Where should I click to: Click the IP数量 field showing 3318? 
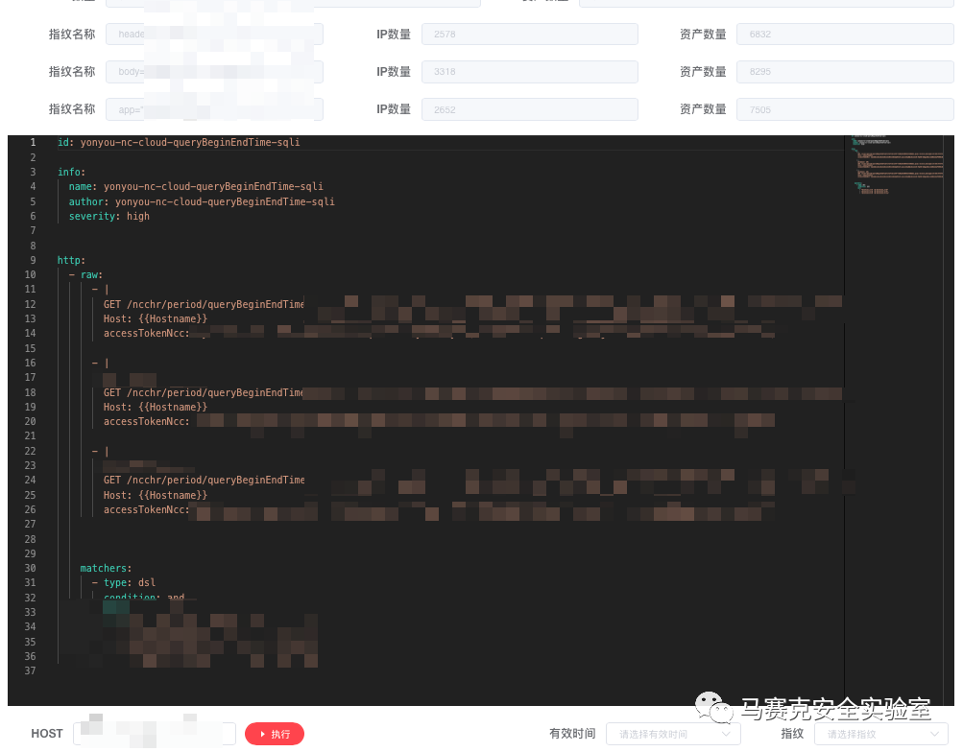click(x=529, y=72)
